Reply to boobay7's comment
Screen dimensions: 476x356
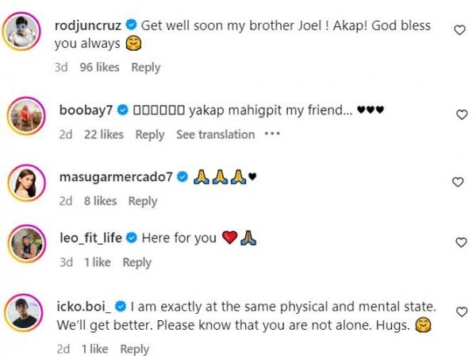coord(150,135)
